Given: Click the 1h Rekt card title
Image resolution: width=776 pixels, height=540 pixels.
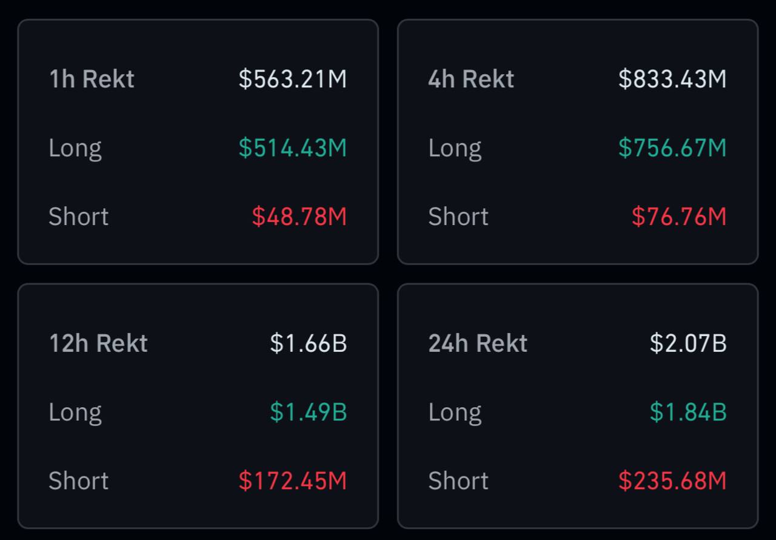Looking at the screenshot, I should tap(92, 79).
